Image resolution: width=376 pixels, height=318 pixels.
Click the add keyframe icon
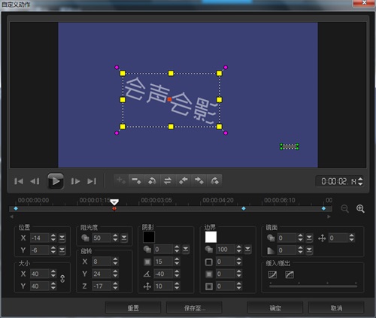[x=121, y=180]
